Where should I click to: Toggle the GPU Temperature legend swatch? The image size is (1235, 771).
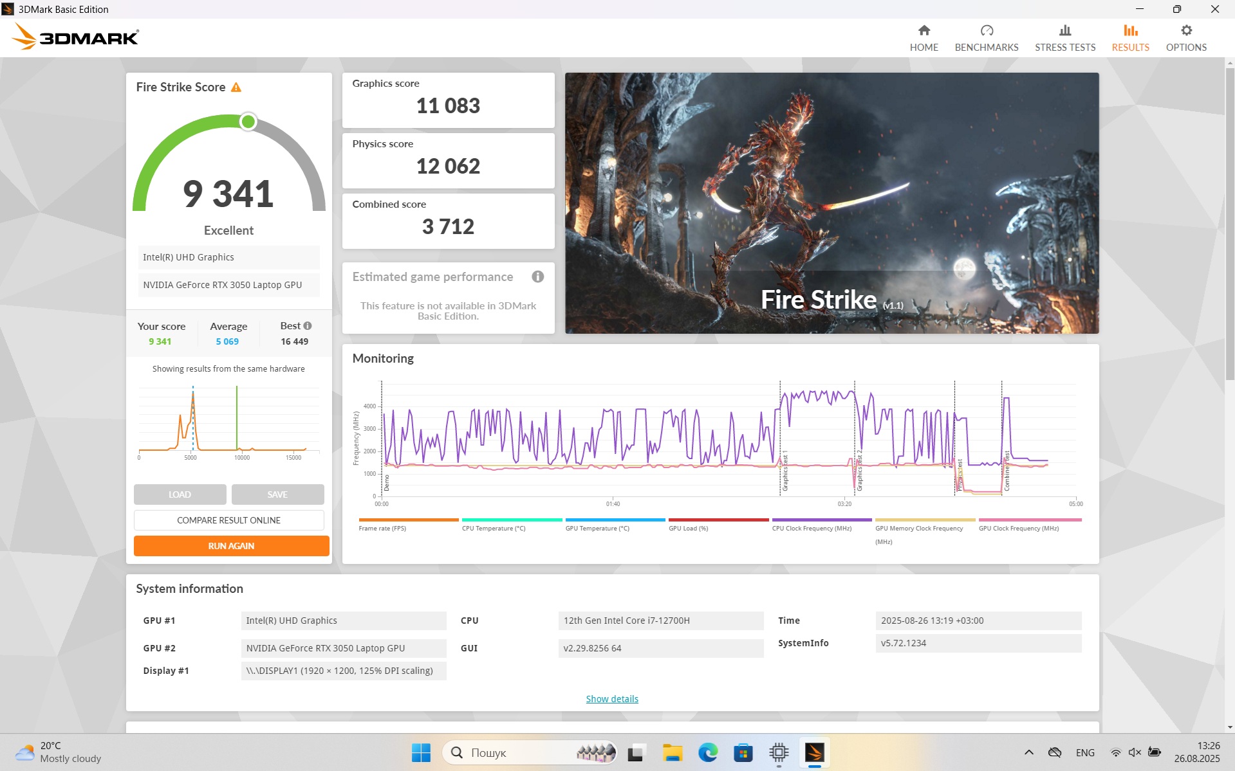click(x=615, y=520)
